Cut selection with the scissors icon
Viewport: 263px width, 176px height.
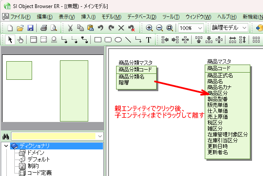point(70,28)
